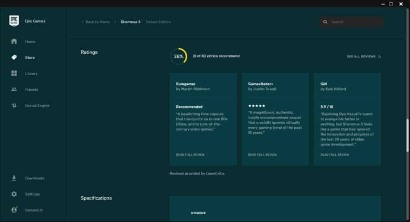Click the Specifications section heading
Image resolution: width=410 pixels, height=222 pixels.
[96, 198]
